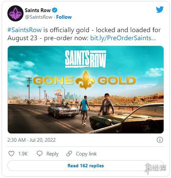Open the #SaintsRow hashtag link
This screenshot has height=178, width=171.
[x=25, y=30]
